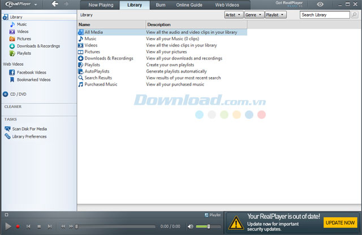
Task: Mute audio with the speaker icon
Action: pos(190,227)
